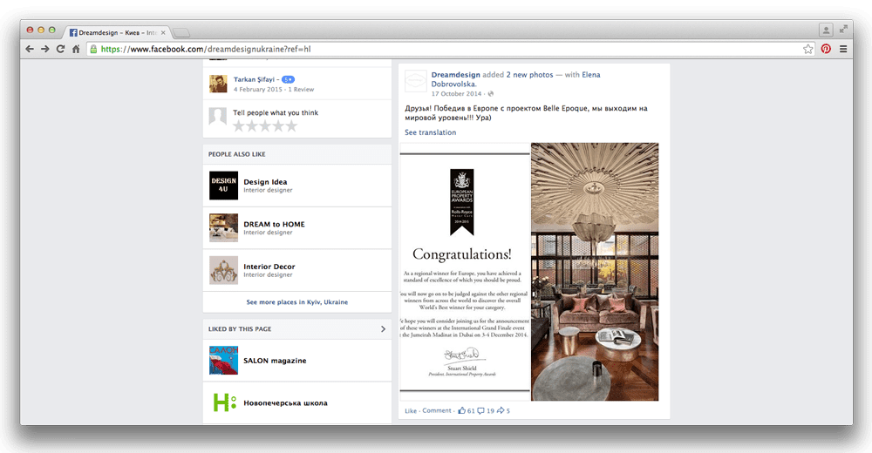872x453 pixels.
Task: Expand Liked By This Page chevron
Action: (x=383, y=329)
